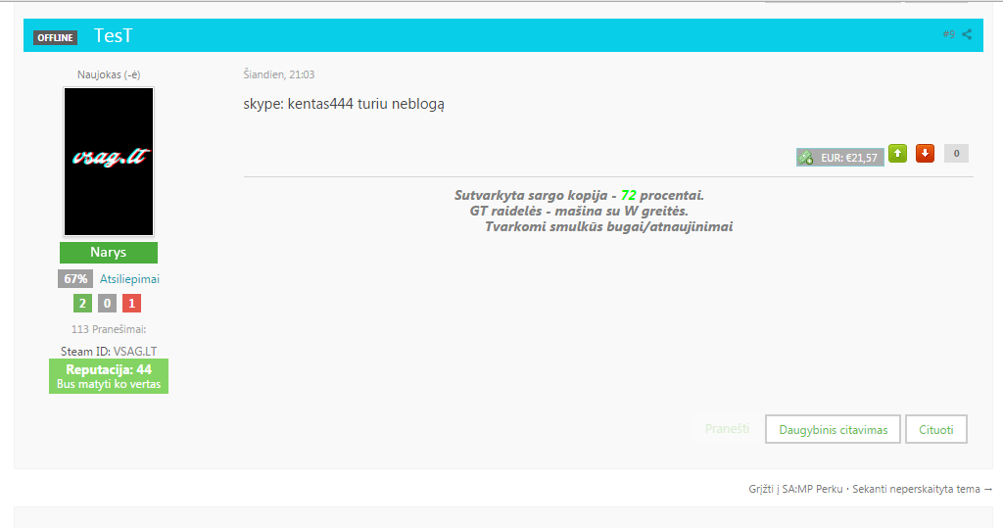Click the gray neutral feedback count 0
This screenshot has height=528, width=1003.
click(107, 304)
